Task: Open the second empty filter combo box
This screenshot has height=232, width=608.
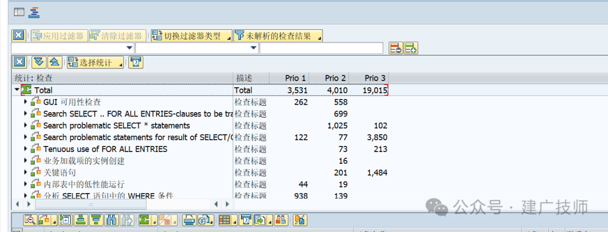Action: [x=197, y=48]
